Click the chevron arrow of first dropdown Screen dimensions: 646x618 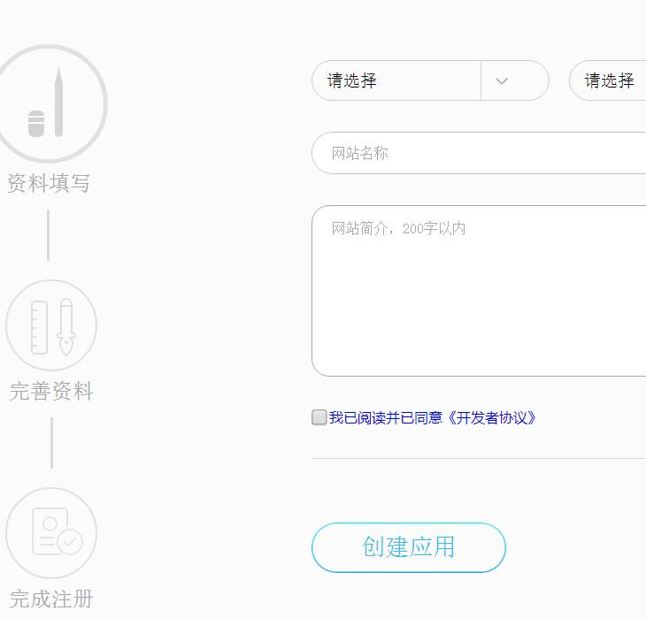pyautogui.click(x=502, y=81)
